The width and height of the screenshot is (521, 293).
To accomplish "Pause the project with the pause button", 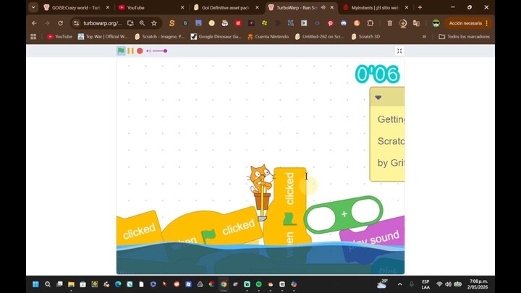I will click(130, 51).
